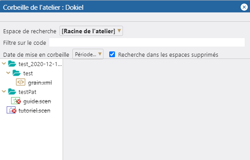The height and width of the screenshot is (160, 250).
Task: Collapse the test_2020-12-1... folder node
Action: [x=4, y=64]
